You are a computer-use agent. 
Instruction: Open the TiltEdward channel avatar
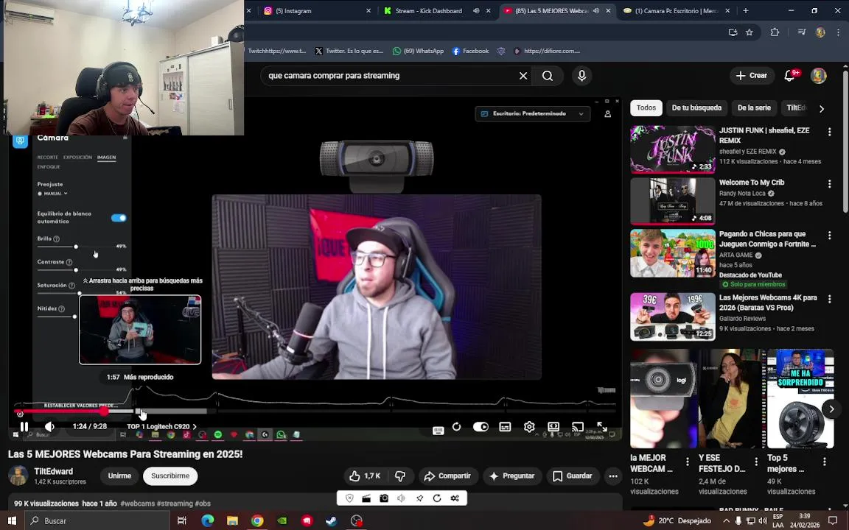click(x=18, y=476)
